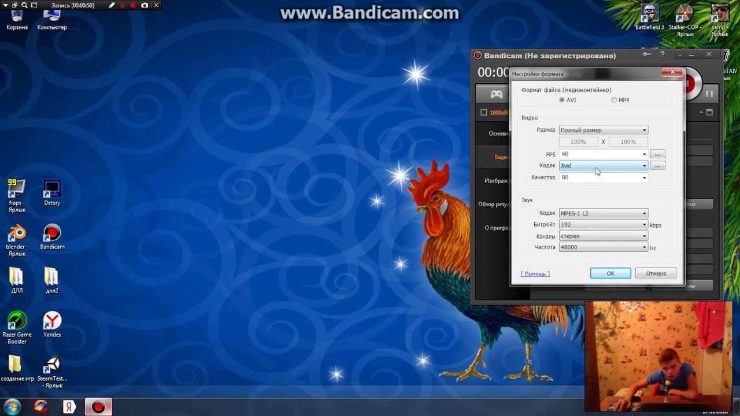Open the Размер (size) dropdown
740x416 pixels.
(x=604, y=130)
